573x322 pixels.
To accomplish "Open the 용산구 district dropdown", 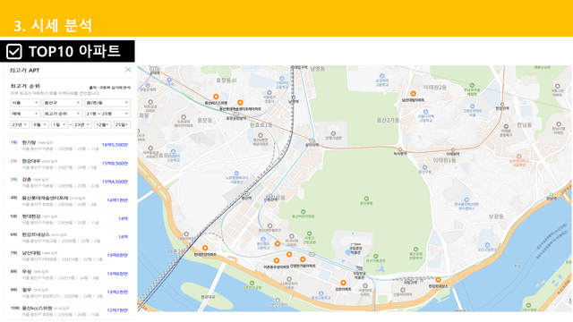I will [x=62, y=103].
